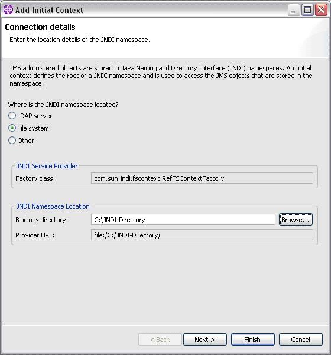This screenshot has height=355, width=331.
Task: Click the purple globe icon in title bar
Action: 8,9
